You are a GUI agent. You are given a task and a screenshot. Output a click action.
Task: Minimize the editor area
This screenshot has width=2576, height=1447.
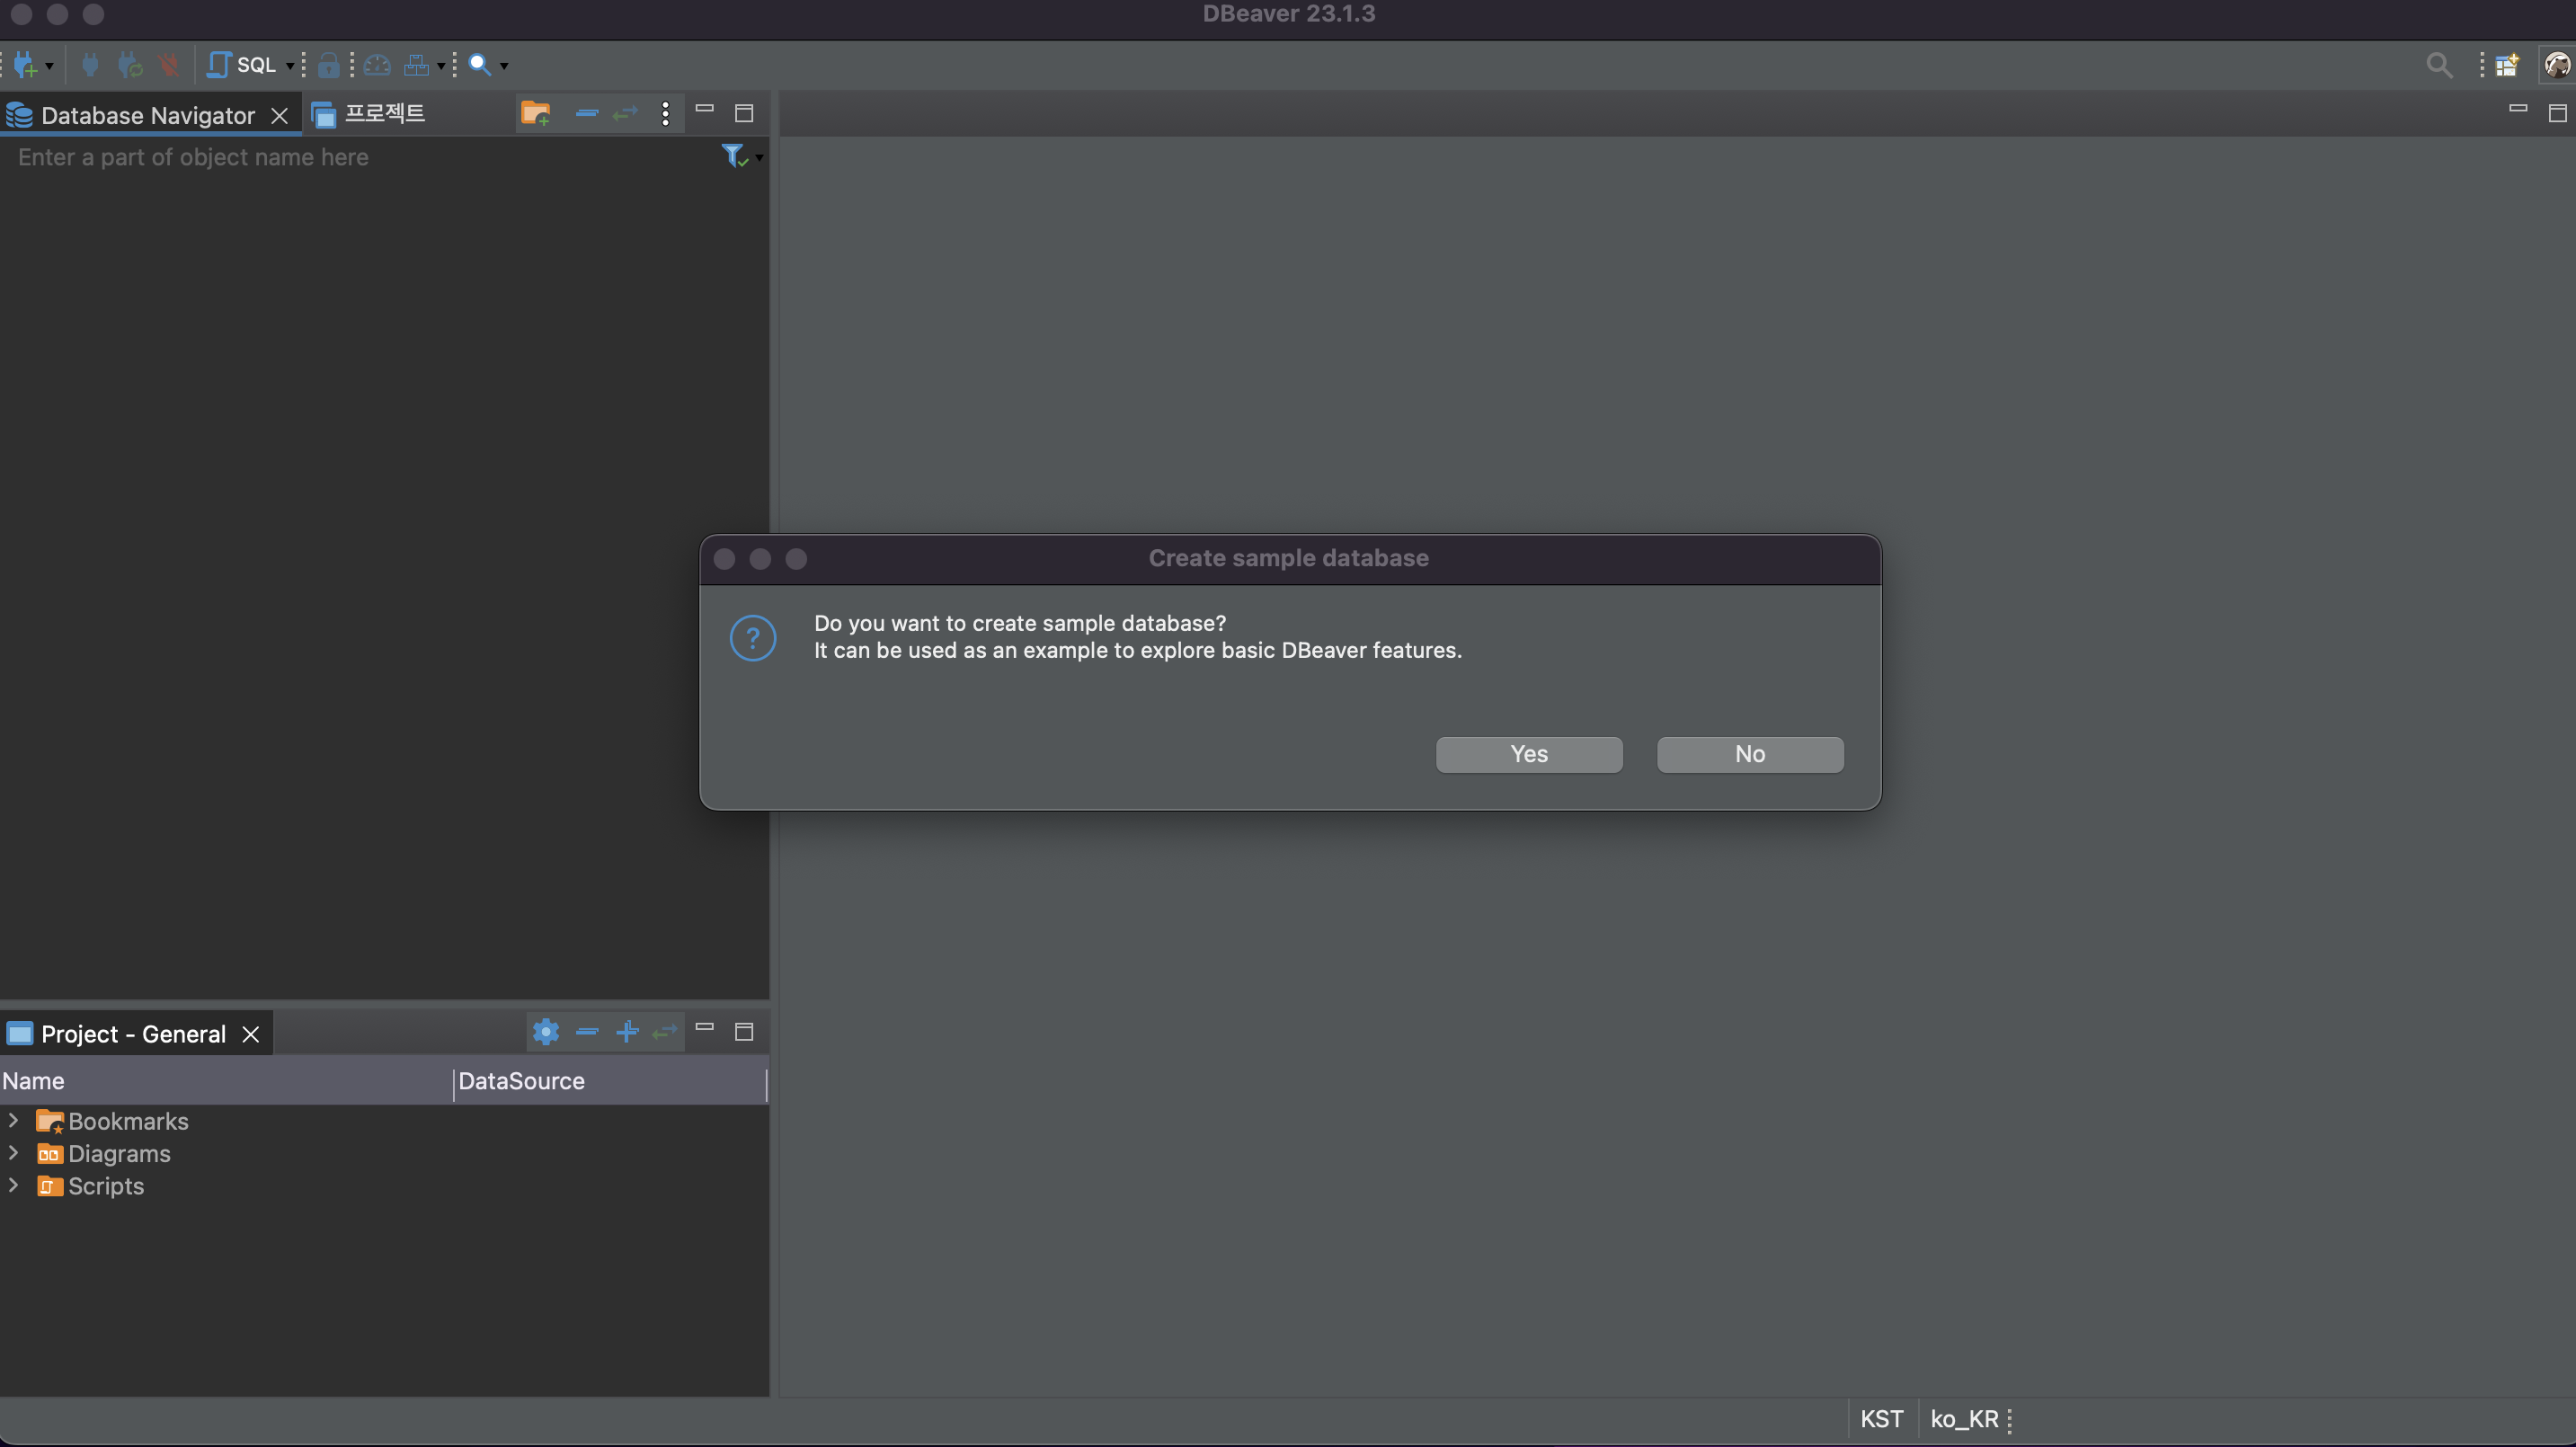click(x=2518, y=109)
